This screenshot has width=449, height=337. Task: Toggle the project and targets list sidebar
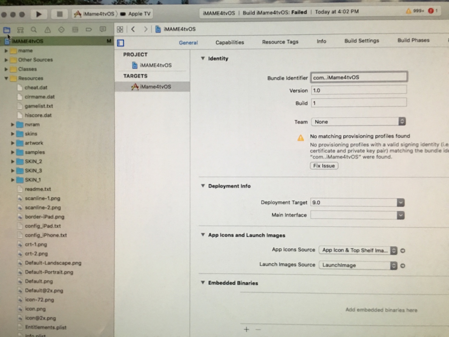pyautogui.click(x=120, y=43)
